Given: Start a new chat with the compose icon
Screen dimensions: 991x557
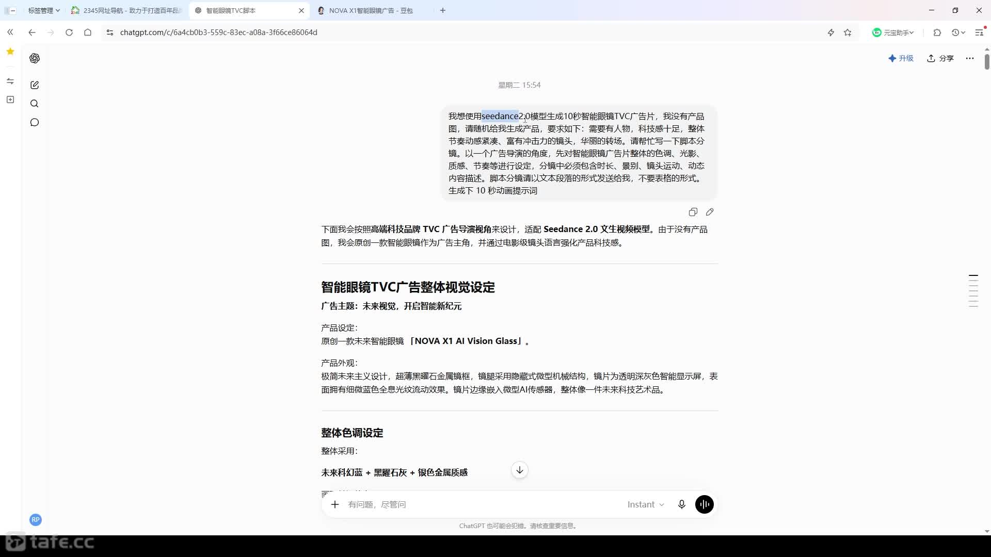Looking at the screenshot, I should (x=35, y=85).
